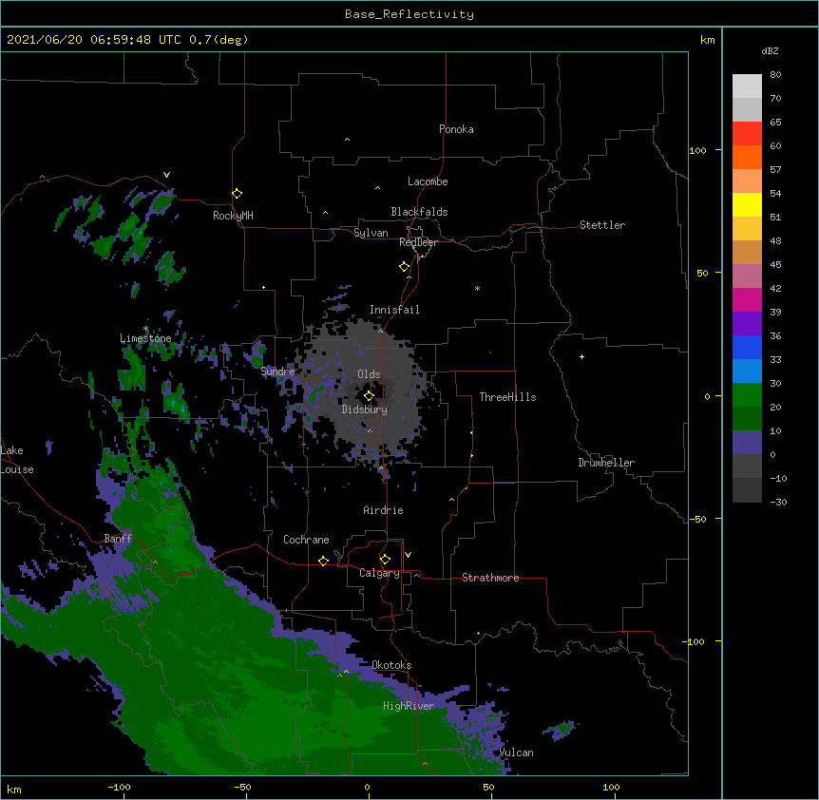Screen dimensions: 819x800
Task: Click the Limestone label
Action: (x=145, y=338)
